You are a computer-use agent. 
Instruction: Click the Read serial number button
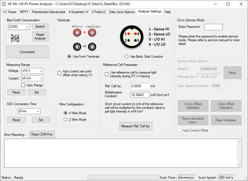(232, 72)
